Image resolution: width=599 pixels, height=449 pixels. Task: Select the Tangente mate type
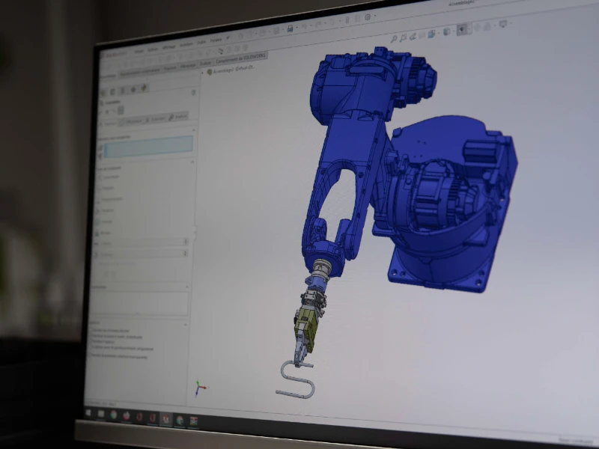[x=105, y=211]
